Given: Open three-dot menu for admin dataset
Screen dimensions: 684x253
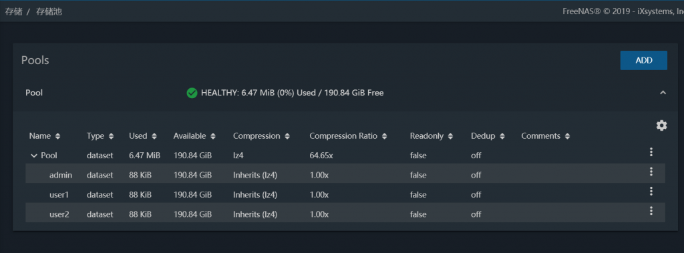Looking at the screenshot, I should coord(651,172).
